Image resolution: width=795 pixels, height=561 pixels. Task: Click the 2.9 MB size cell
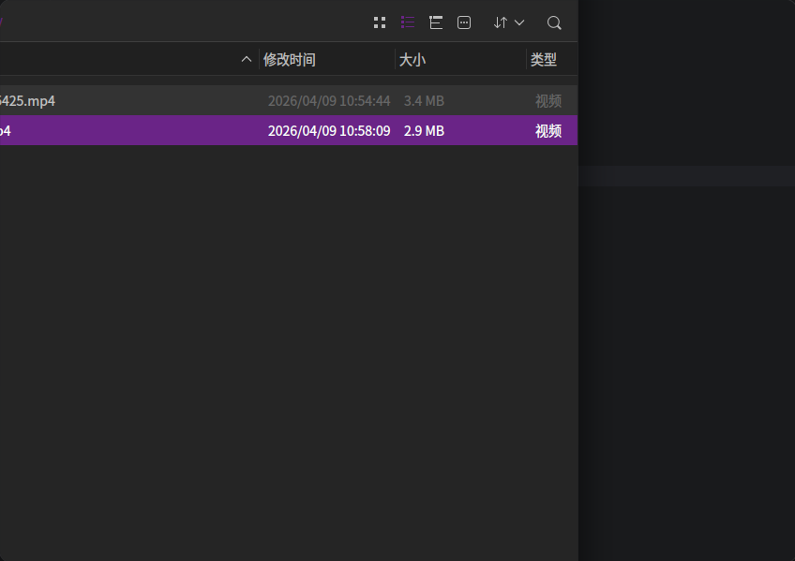click(423, 130)
